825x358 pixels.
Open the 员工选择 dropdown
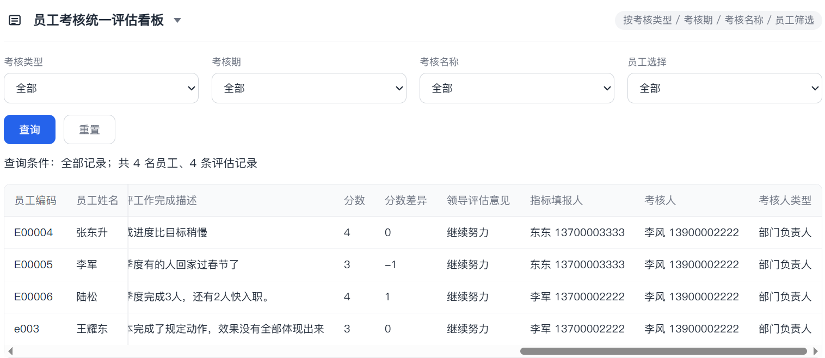[x=725, y=88]
